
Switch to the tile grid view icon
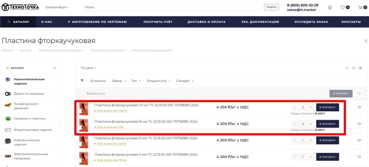pos(347,68)
